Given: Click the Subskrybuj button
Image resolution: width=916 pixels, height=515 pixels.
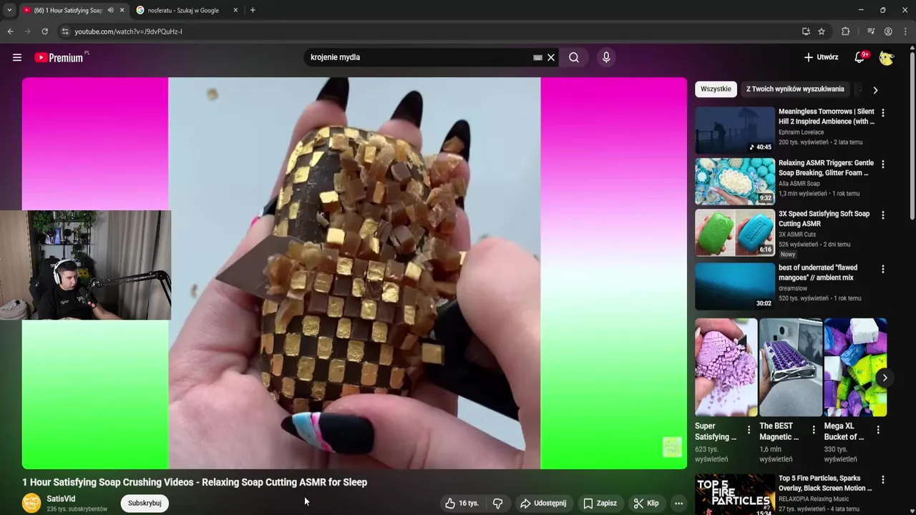Looking at the screenshot, I should coord(145,504).
